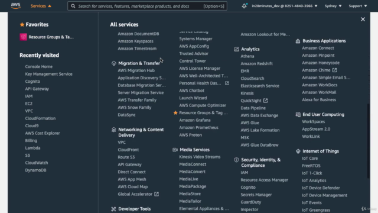Viewport: 378px width, 213px height.
Task: Click the Developer Tools category icon
Action: point(113,209)
